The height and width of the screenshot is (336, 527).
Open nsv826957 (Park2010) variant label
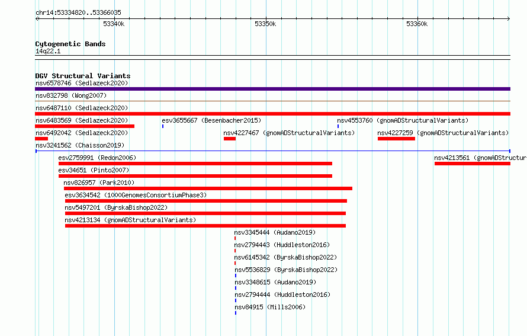99,183
